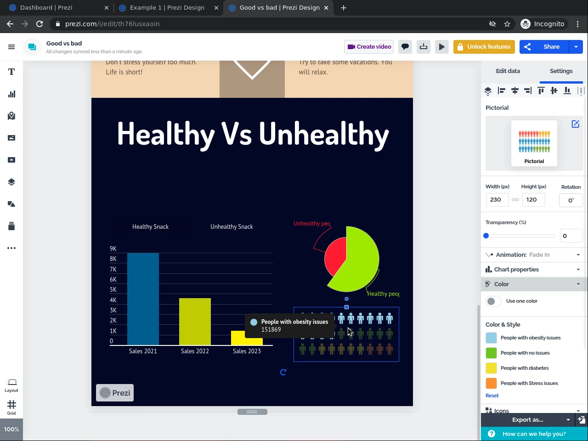Align objects to the left edge
This screenshot has height=441, width=588.
click(502, 91)
